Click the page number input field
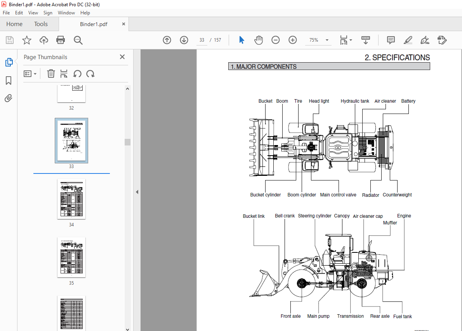This screenshot has width=462, height=331. pos(202,40)
